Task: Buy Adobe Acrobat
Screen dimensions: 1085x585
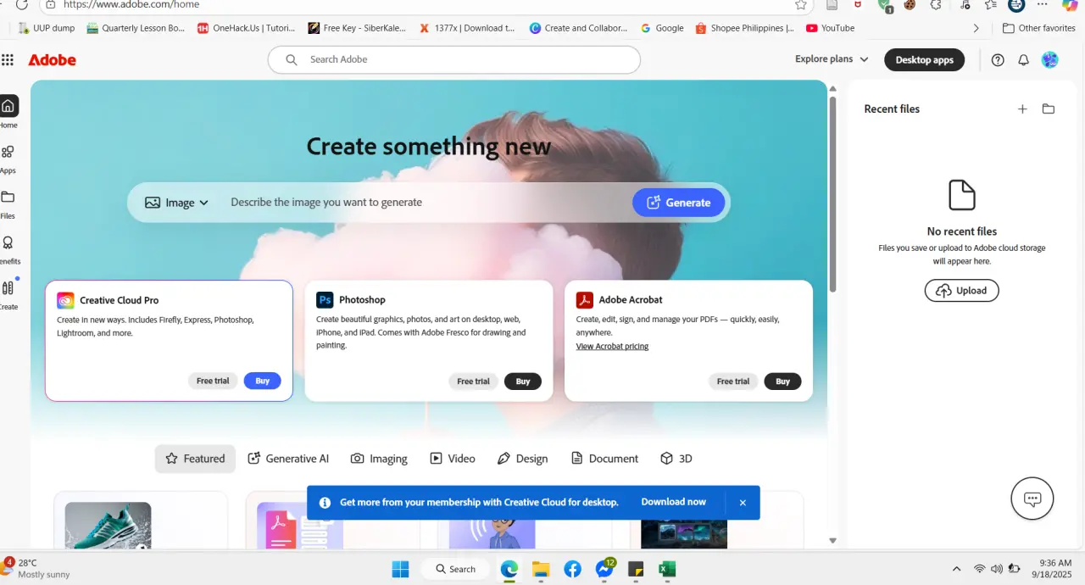Action: 782,382
